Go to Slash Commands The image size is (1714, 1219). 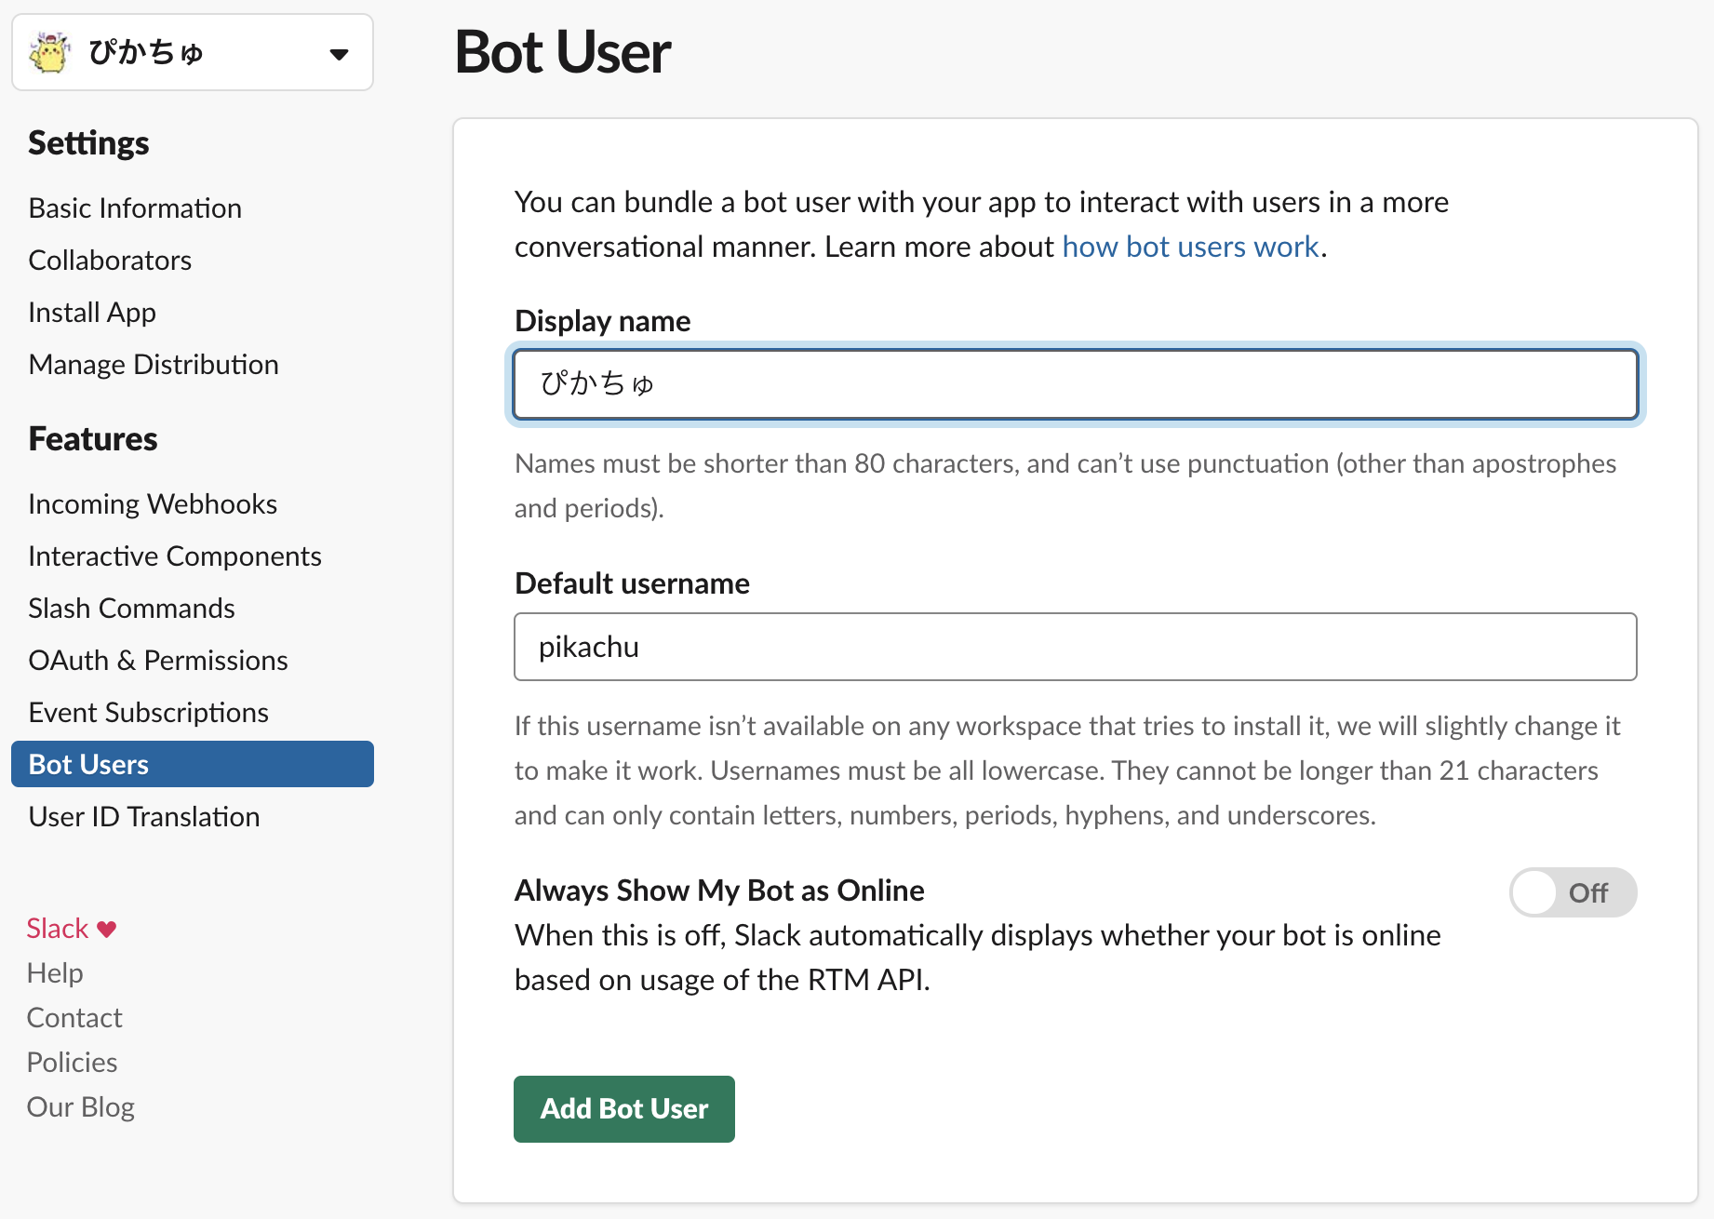(131, 609)
